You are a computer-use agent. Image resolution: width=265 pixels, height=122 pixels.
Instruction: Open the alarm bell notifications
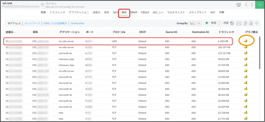coord(239,5)
